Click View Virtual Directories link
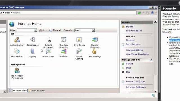 pyautogui.click(x=137, y=54)
